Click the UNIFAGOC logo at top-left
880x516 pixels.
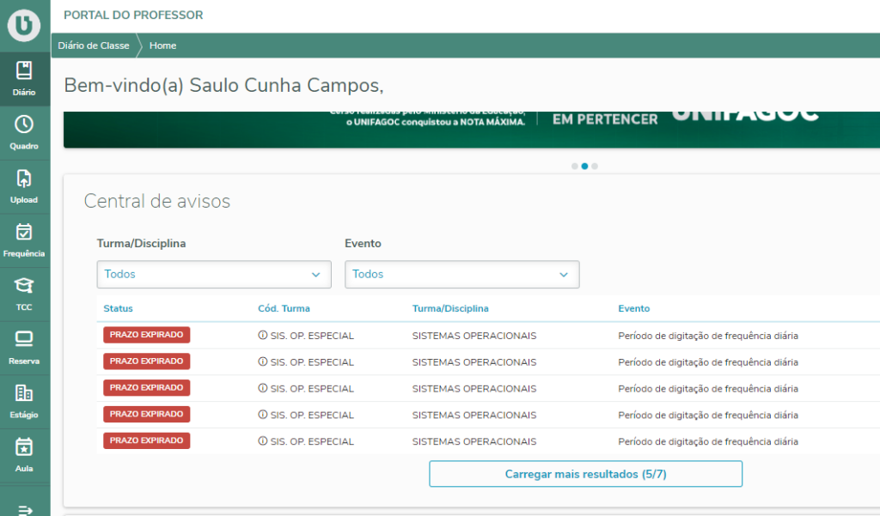(24, 26)
